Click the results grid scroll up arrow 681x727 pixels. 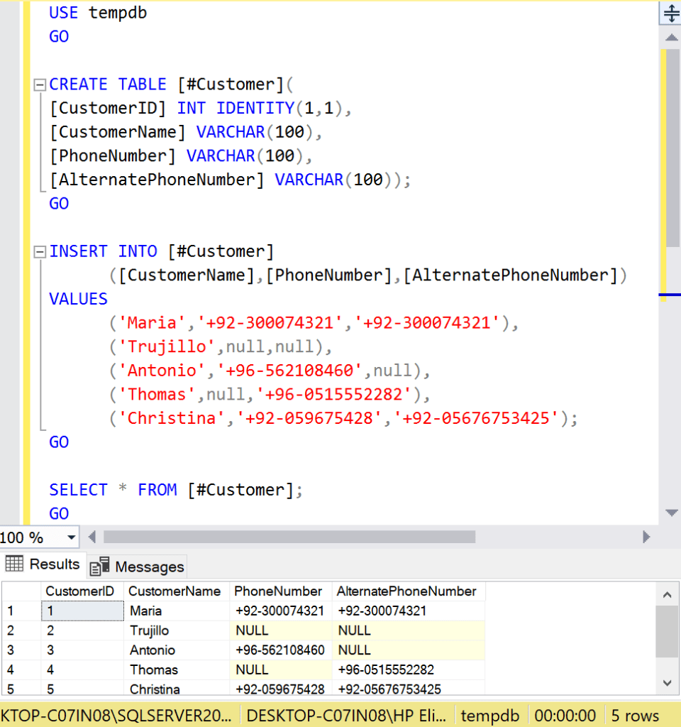(x=666, y=594)
